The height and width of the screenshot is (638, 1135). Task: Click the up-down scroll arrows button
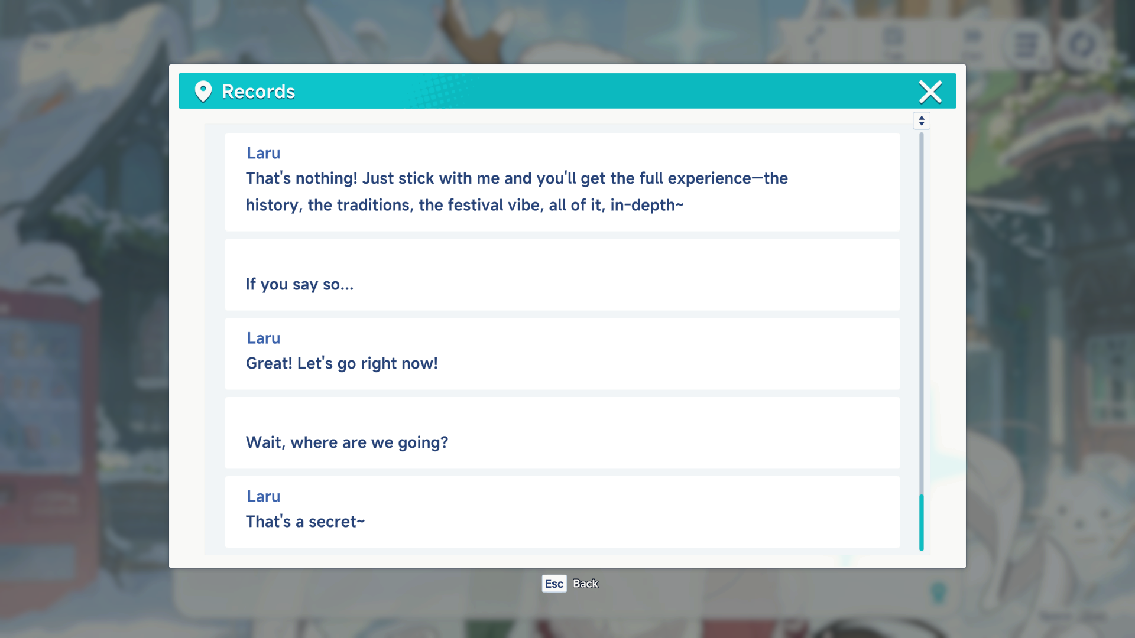click(x=921, y=121)
